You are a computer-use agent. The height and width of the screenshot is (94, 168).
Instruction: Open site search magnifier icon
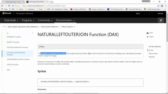(161, 20)
